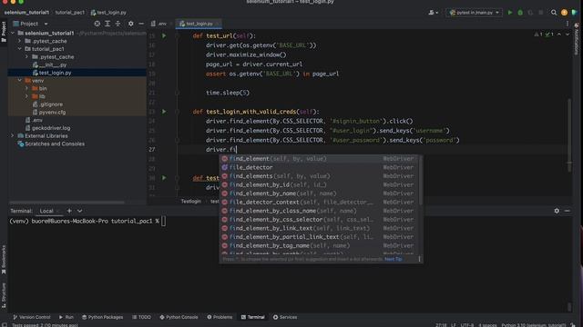Open Python Packages tool window
This screenshot has height=327, width=583.
pos(102,317)
